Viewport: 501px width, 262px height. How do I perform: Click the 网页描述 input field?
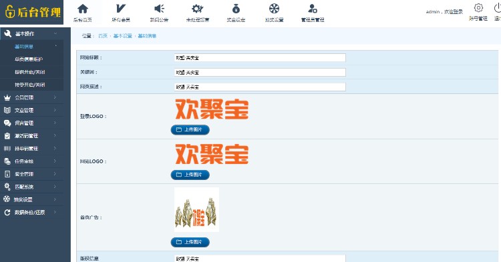click(260, 87)
